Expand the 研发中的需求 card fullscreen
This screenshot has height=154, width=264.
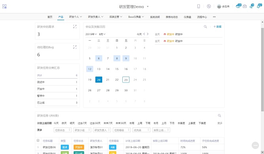(75, 26)
